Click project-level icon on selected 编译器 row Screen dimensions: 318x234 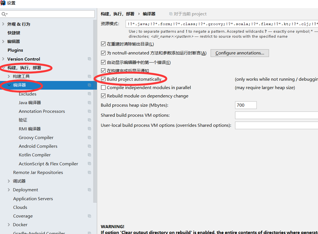[90, 85]
